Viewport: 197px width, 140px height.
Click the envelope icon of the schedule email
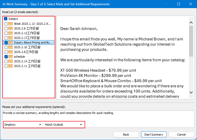pyautogui.click(x=10, y=57)
